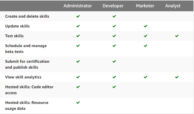Click Developer checkmark for Schedule and manage beta tests
The image size is (194, 114).
click(114, 46)
